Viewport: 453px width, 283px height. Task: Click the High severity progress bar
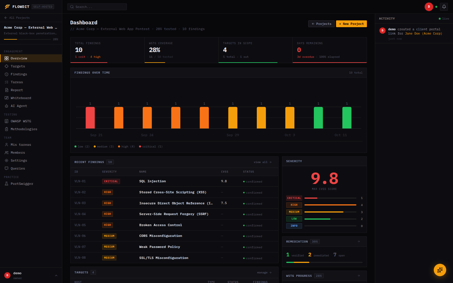click(330, 205)
